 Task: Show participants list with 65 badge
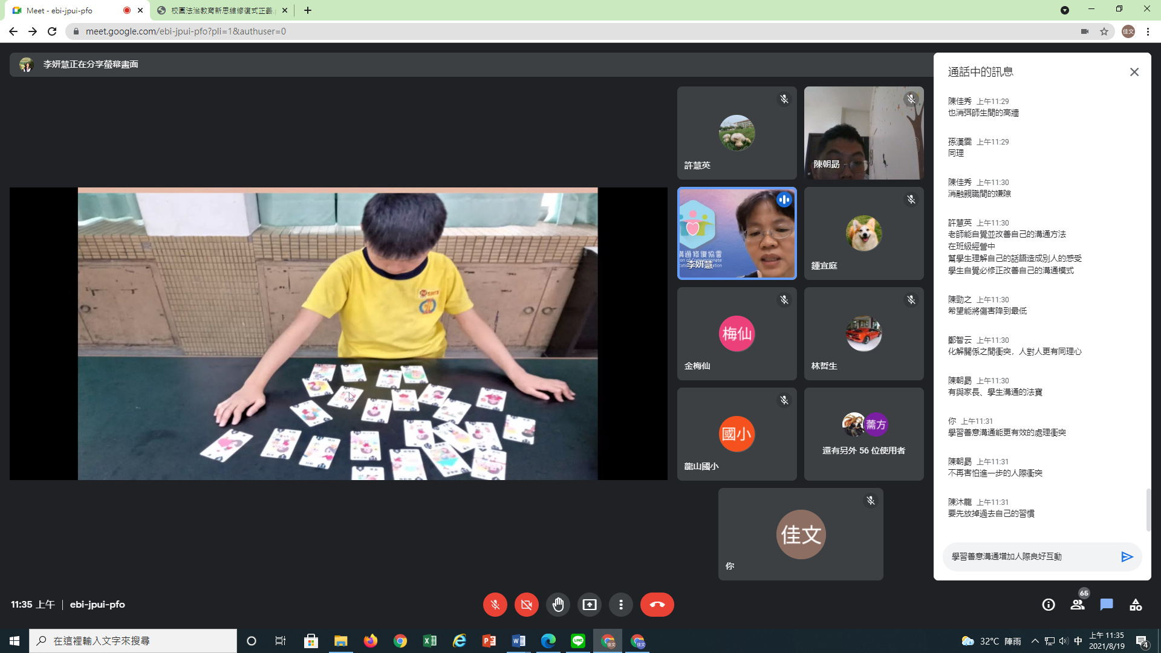tap(1078, 605)
